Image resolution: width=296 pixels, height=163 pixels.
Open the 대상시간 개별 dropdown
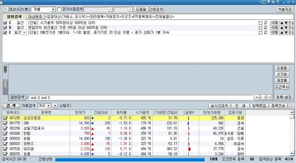[53, 9]
